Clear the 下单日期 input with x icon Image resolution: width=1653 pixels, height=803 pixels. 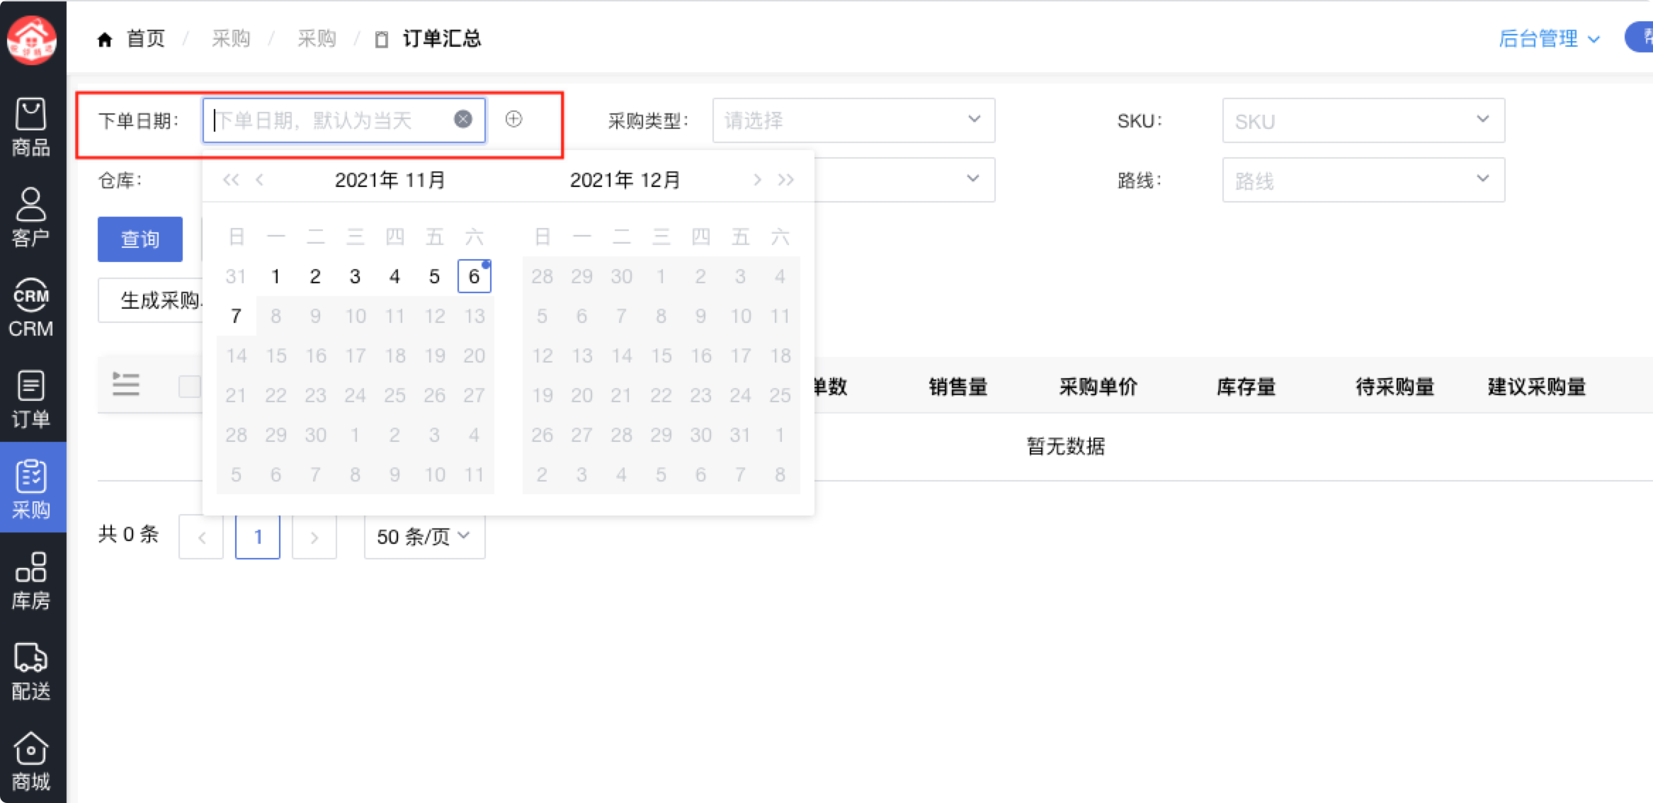point(463,119)
